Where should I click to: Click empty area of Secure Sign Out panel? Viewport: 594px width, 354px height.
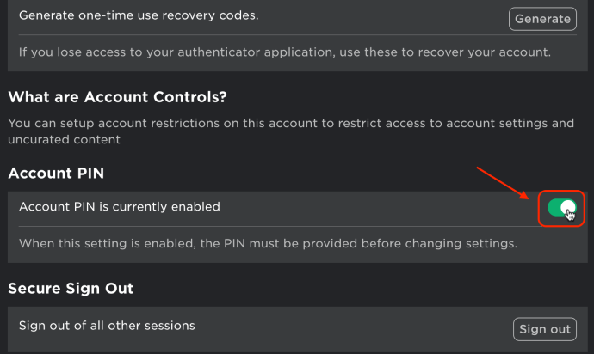tap(352, 329)
